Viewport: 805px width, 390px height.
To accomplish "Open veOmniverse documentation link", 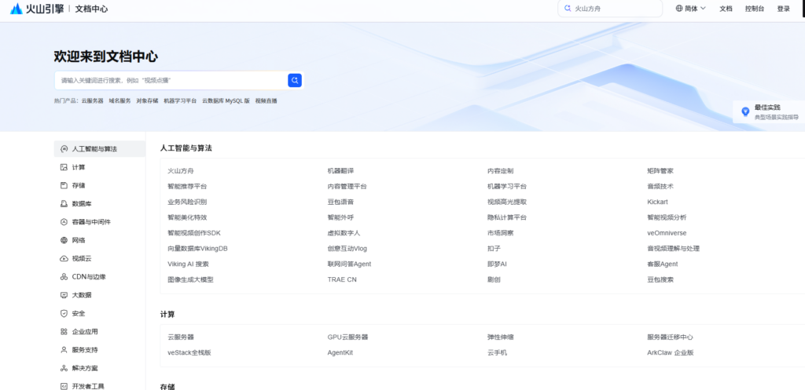I will click(x=667, y=233).
